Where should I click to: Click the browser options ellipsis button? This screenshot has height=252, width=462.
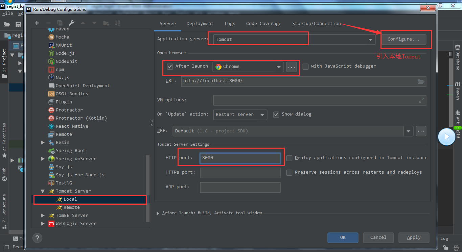tap(291, 67)
